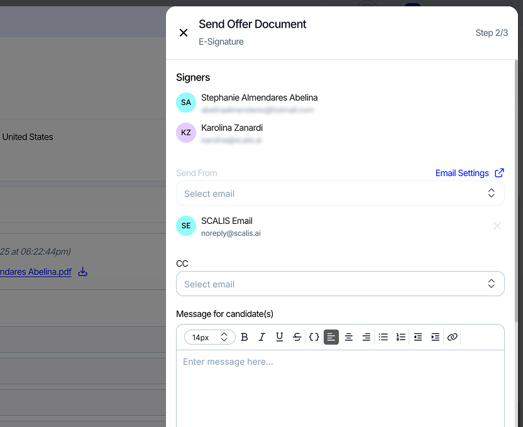
Task: Expand the CC email selector
Action: pyautogui.click(x=340, y=284)
